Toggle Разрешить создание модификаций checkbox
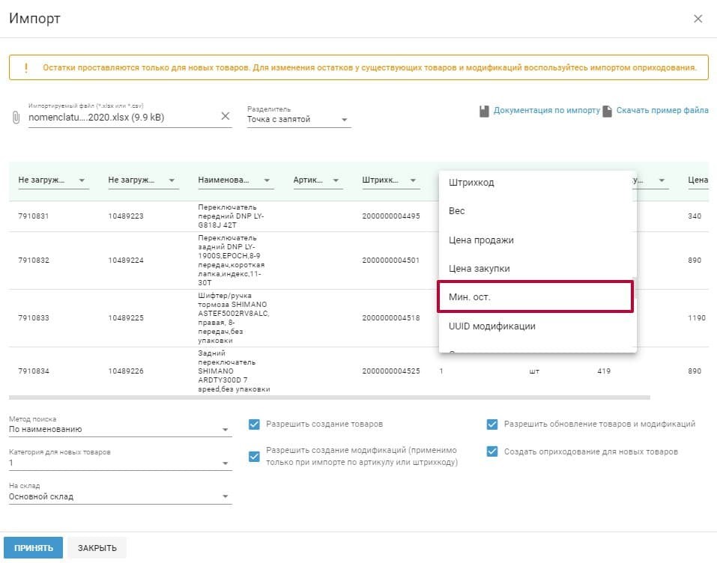The height and width of the screenshot is (563, 717). click(x=254, y=457)
